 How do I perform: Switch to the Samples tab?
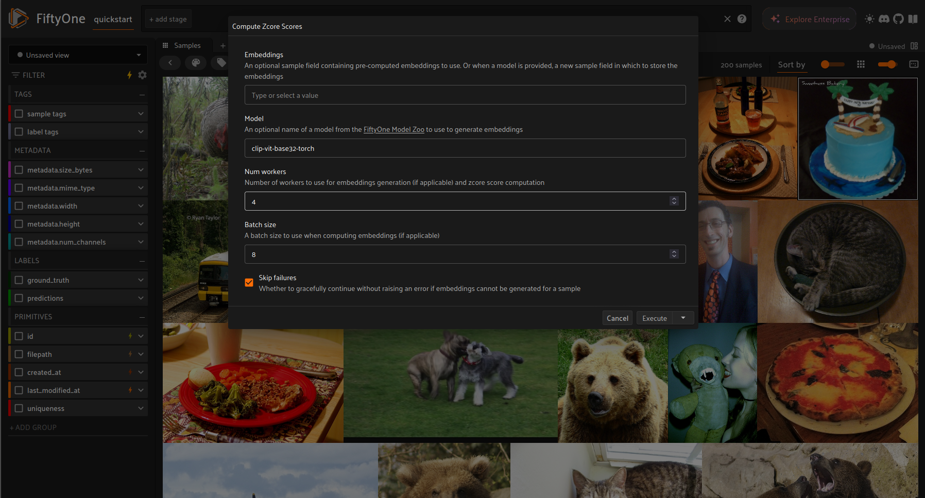click(187, 45)
